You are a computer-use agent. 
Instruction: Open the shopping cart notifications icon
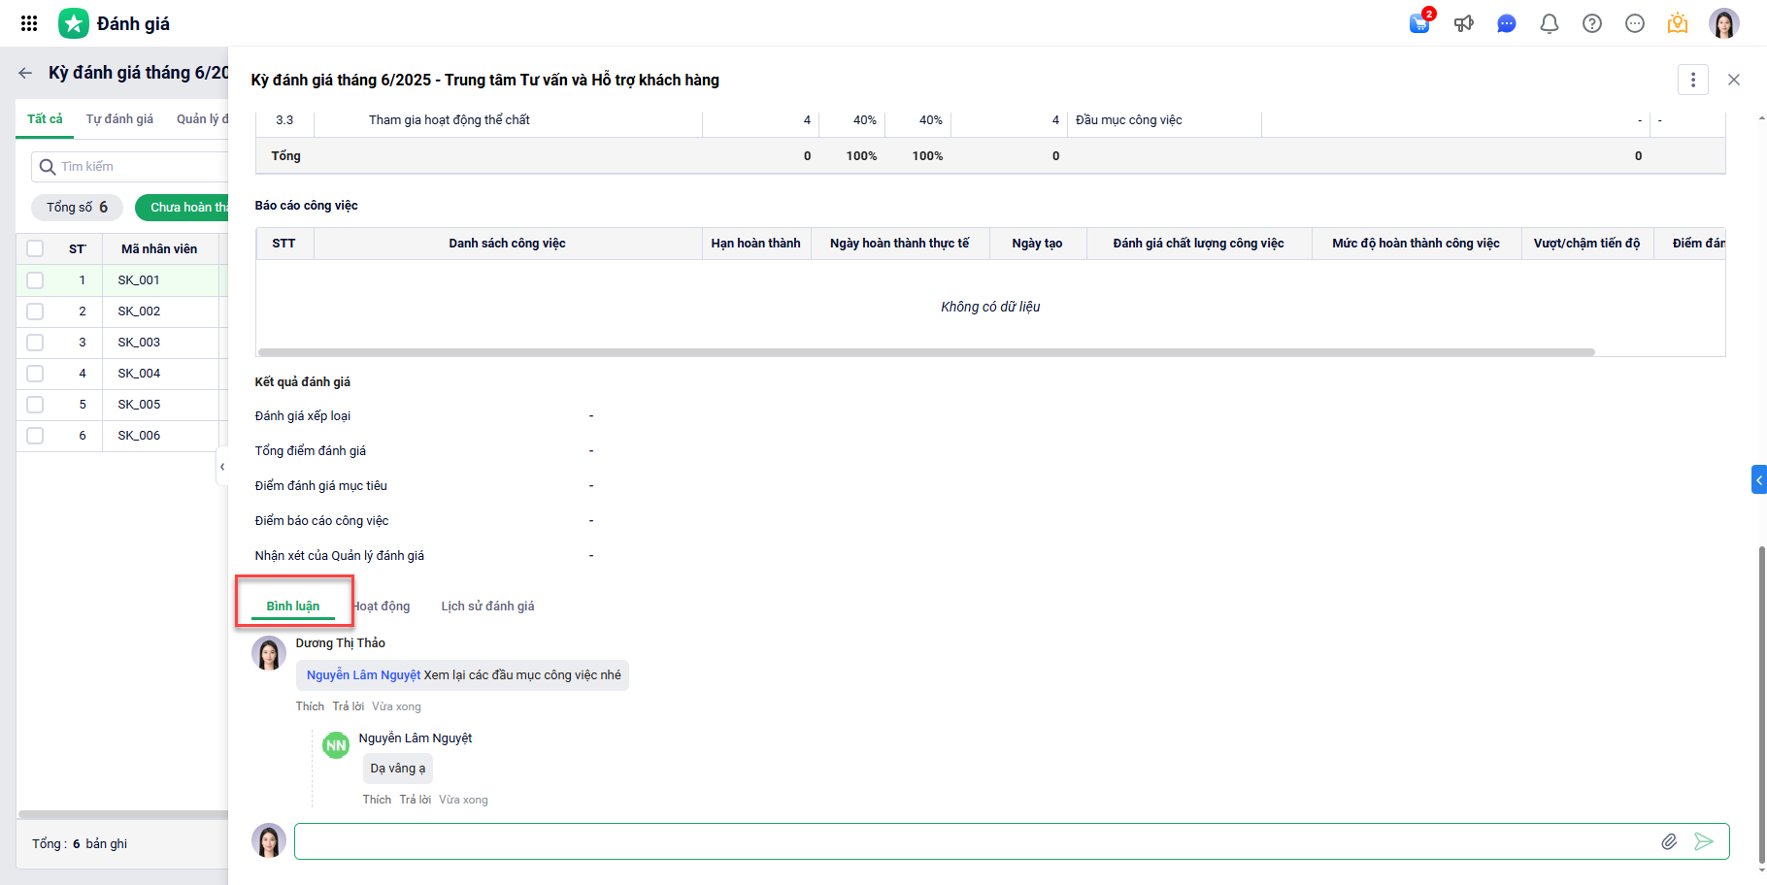coord(1419,23)
